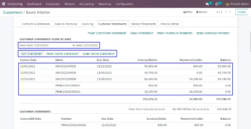Open the conversations chat icon
Image resolution: width=251 pixels, height=129 pixels.
click(x=207, y=4)
